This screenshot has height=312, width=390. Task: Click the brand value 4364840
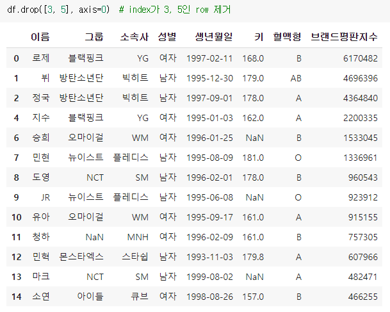361,98
